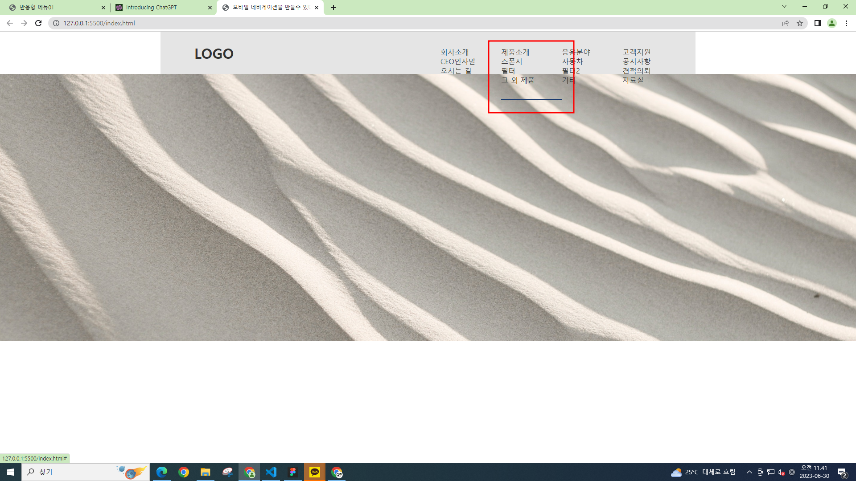
Task: Open Visual Studio Code from taskbar
Action: (271, 472)
